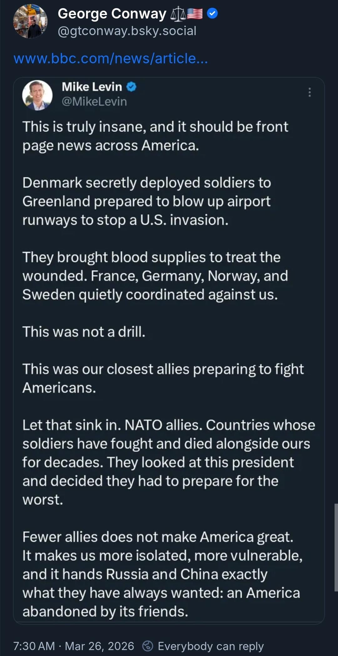Click the "This was not a drill." line
The image size is (338, 656).
84,332
